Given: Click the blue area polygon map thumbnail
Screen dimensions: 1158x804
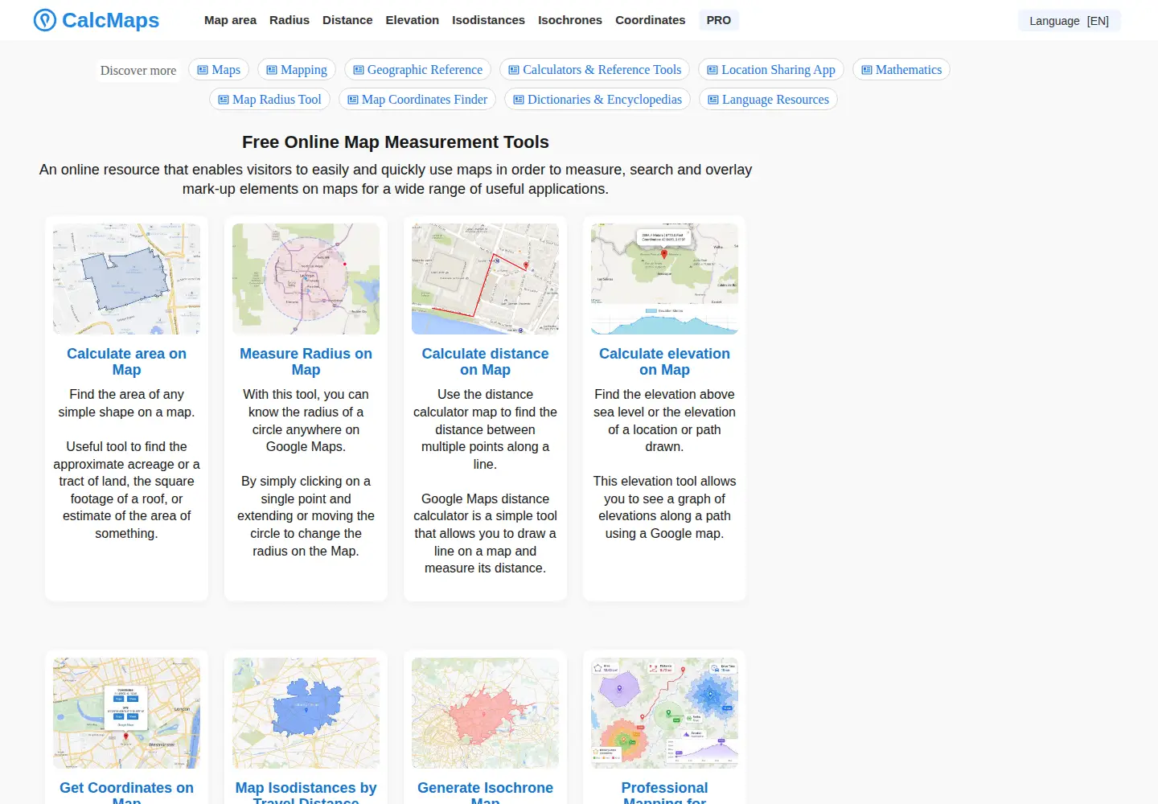Looking at the screenshot, I should pyautogui.click(x=126, y=279).
